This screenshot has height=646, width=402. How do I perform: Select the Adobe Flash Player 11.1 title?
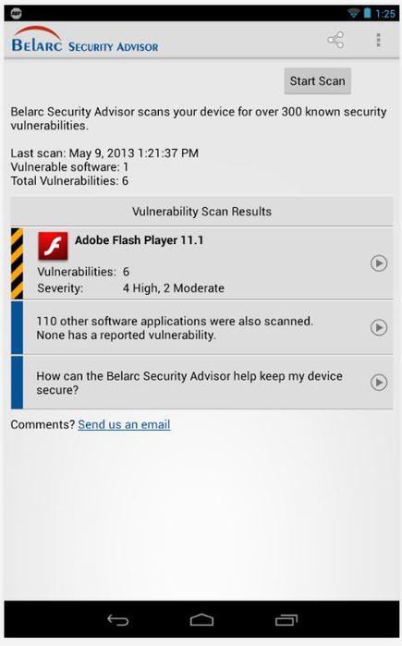140,240
